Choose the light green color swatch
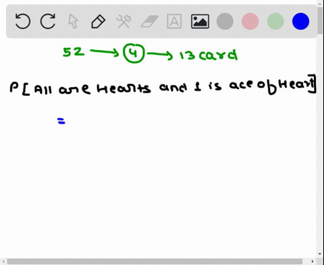The image size is (324, 265). [275, 22]
